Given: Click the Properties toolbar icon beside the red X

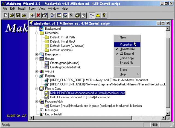Looking at the screenshot, I should [45, 15].
